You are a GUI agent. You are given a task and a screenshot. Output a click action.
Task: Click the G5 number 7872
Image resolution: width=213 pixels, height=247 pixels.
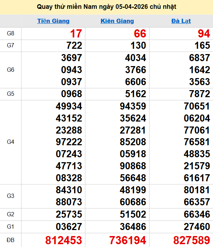(200, 94)
